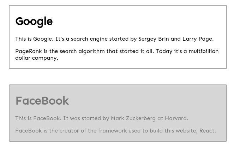
Task: Click 'This is FaceBook.' text
Action: [x=38, y=118]
